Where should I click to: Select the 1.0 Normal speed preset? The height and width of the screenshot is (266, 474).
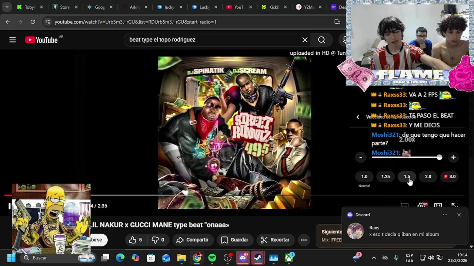point(364,177)
